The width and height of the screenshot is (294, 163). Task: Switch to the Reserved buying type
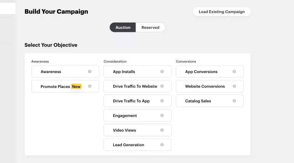150,27
